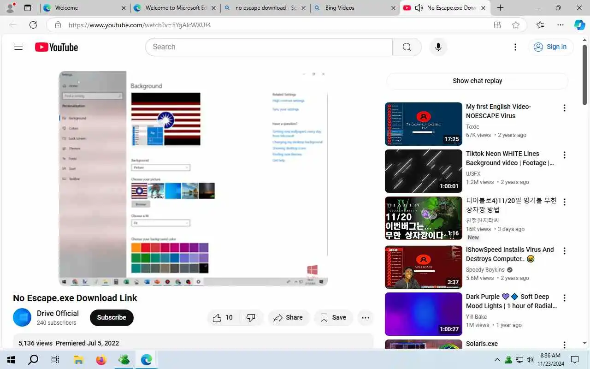Viewport: 590px width, 369px height.
Task: Open options menu for Diablo video
Action: [564, 202]
